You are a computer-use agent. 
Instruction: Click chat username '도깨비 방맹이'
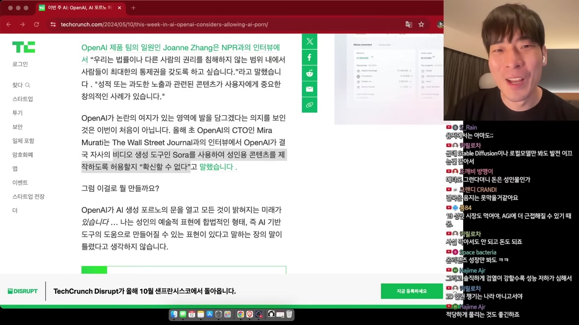point(476,171)
